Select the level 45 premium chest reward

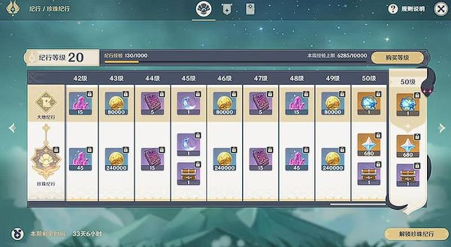click(x=188, y=174)
